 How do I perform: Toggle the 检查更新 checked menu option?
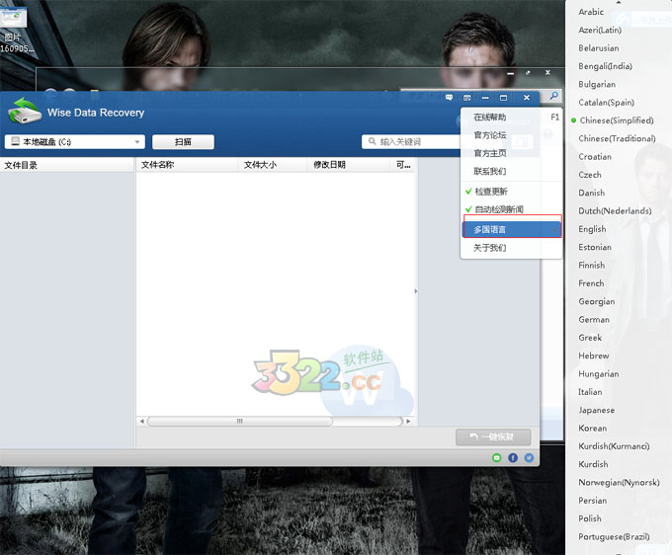click(491, 191)
